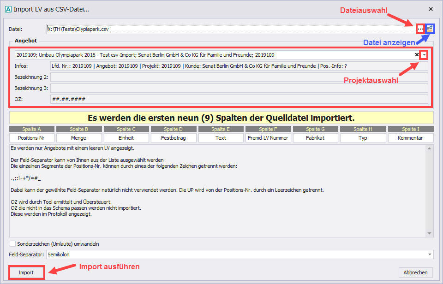
Task: Expand the Feld-Separator dropdown
Action: [x=430, y=254]
